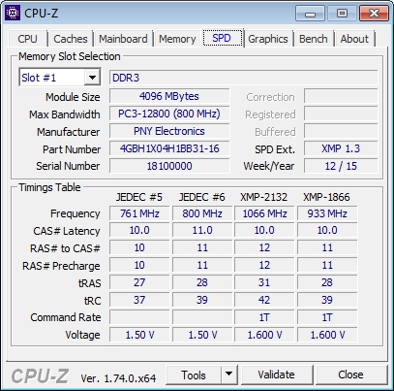
Task: Click the Validate button
Action: click(277, 375)
